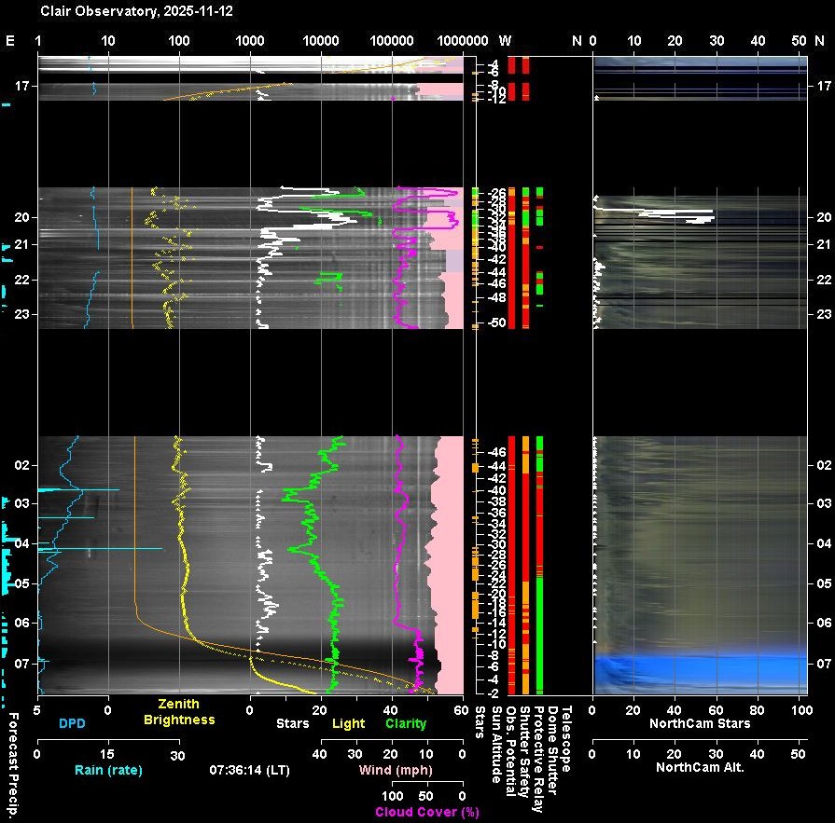Click the 17 hour marker on left axis

(22, 86)
